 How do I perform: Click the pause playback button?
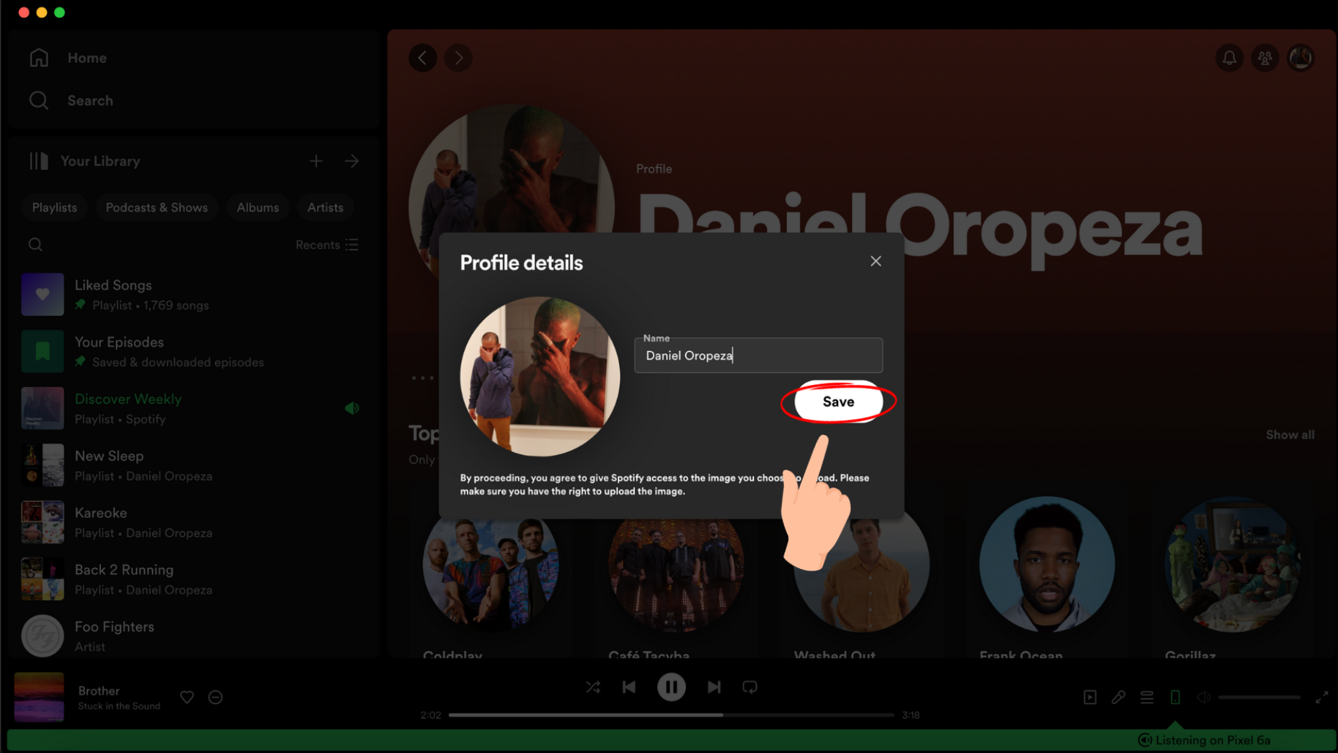[671, 687]
